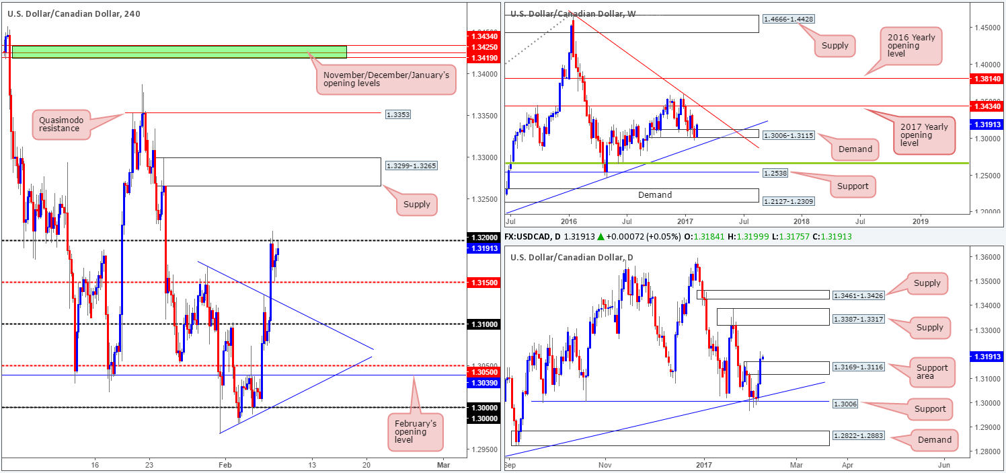Click the Feb date on 240 chart axis
The image size is (1006, 473).
tap(226, 465)
